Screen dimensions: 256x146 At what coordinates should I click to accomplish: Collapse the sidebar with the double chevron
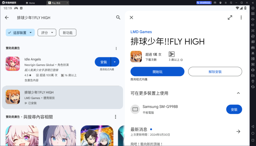253,3
